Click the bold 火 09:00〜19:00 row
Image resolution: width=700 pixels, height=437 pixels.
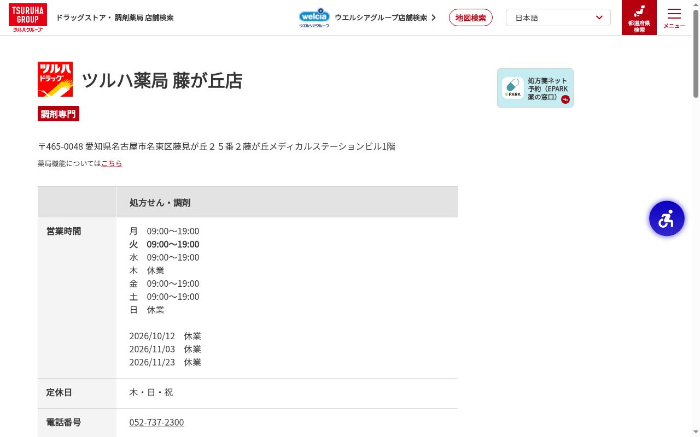click(x=164, y=244)
